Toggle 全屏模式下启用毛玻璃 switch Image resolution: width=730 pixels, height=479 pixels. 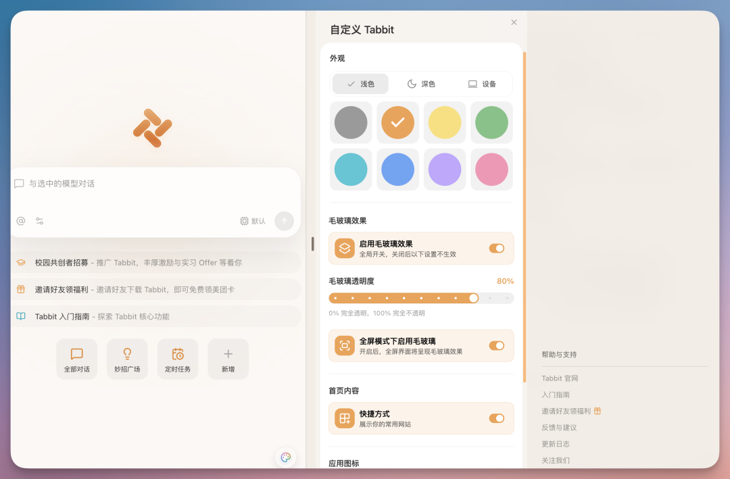[x=497, y=345]
